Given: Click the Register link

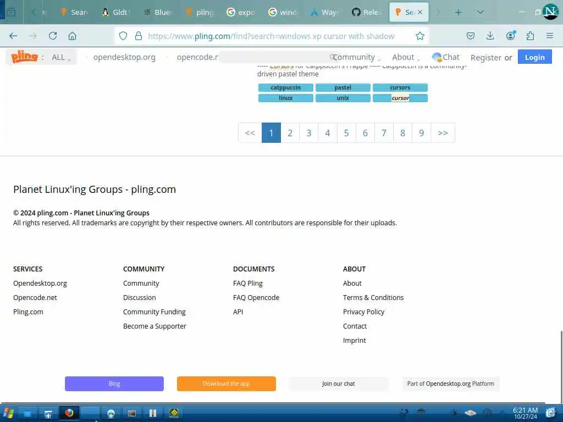Looking at the screenshot, I should [486, 57].
